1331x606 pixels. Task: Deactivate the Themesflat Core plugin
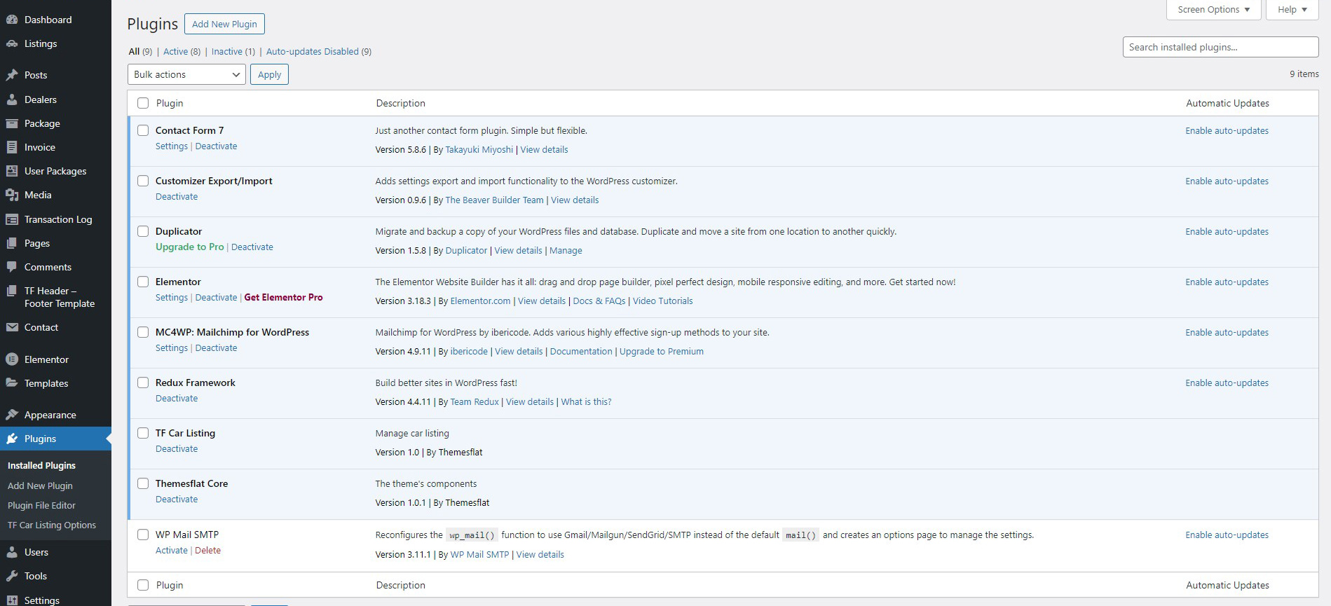(177, 500)
